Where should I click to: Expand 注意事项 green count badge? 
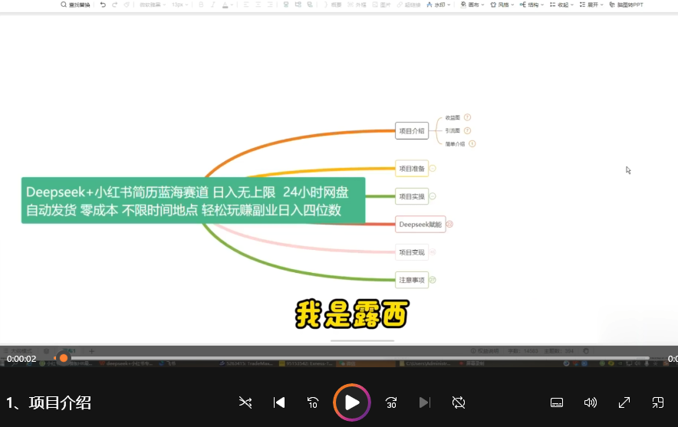click(433, 280)
